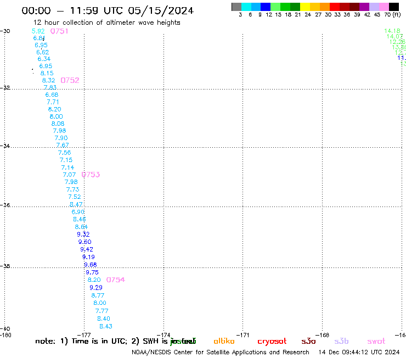Click the reading 7.15
Screen dimensions: 406x357
coord(66,160)
